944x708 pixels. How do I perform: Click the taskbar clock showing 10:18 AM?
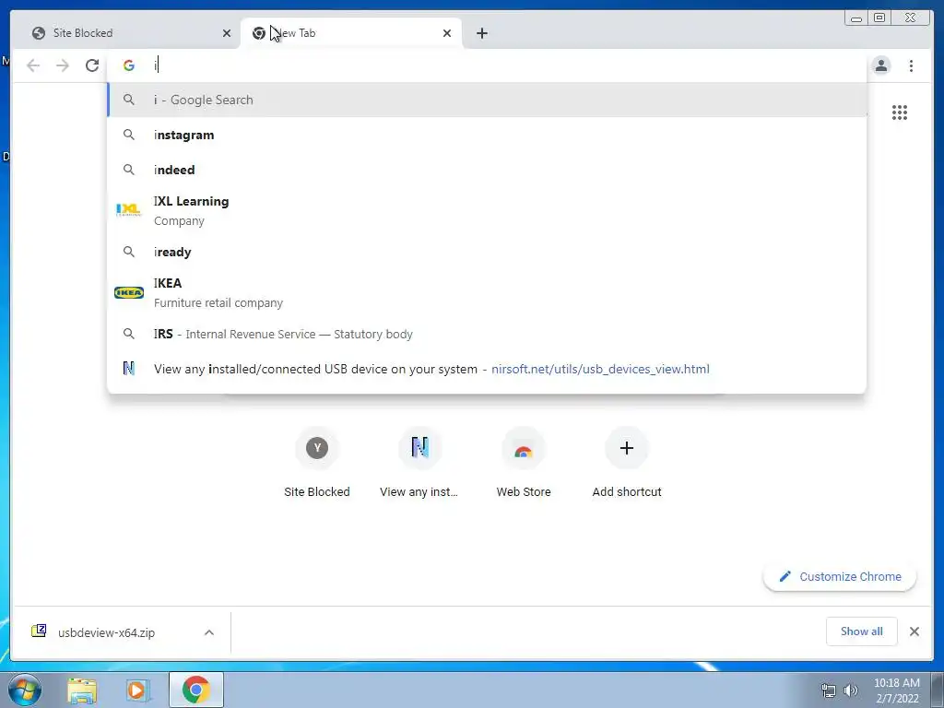896,690
